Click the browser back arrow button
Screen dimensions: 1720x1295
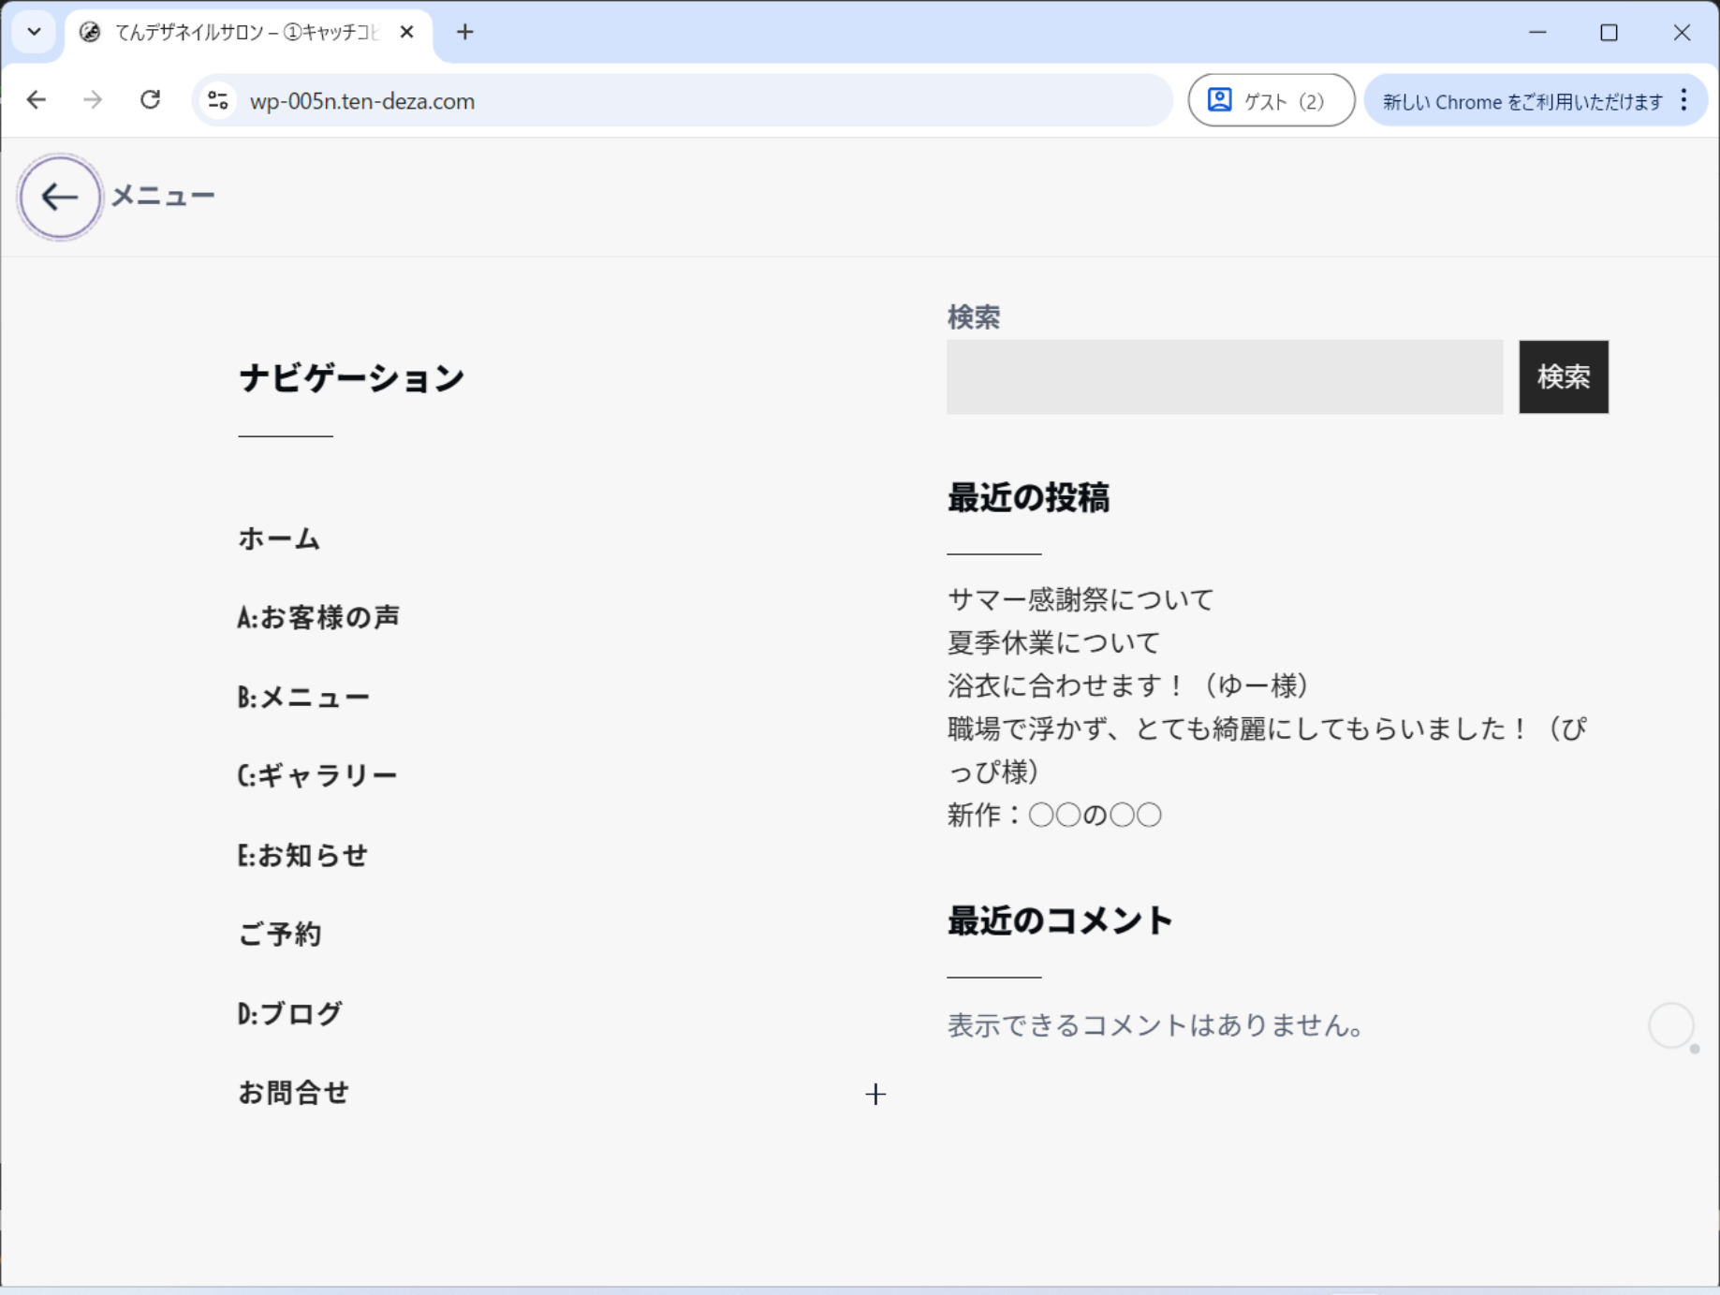(x=37, y=100)
